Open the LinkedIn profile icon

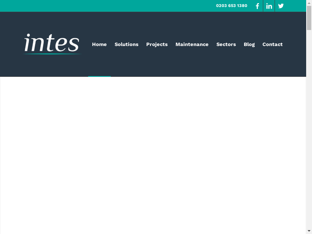pos(269,6)
